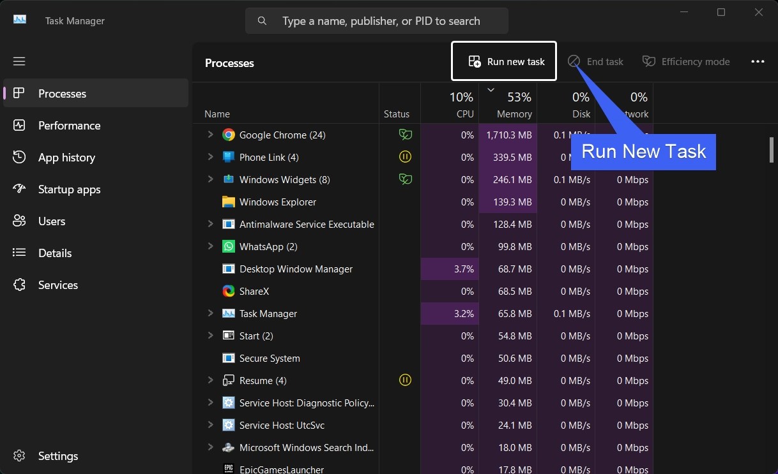
Task: Click the Run new task button
Action: (504, 61)
